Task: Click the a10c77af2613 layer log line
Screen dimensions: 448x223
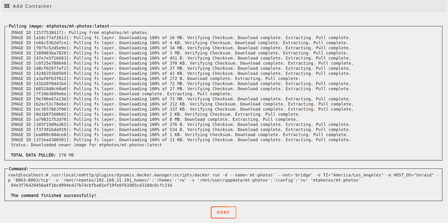Action: (x=180, y=37)
